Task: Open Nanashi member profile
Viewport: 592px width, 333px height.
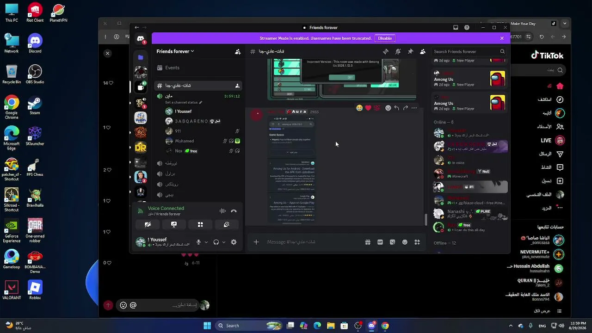Action: coord(470,214)
